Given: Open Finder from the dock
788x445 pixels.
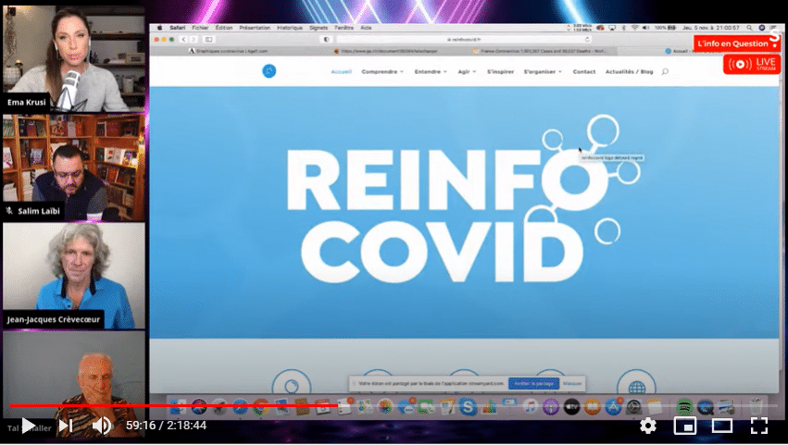Looking at the screenshot, I should coord(178,406).
